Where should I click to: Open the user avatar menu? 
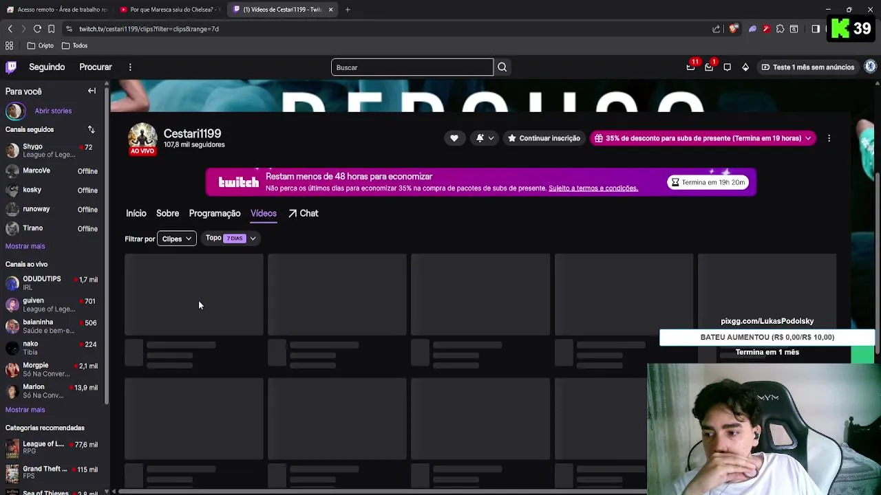(x=871, y=67)
